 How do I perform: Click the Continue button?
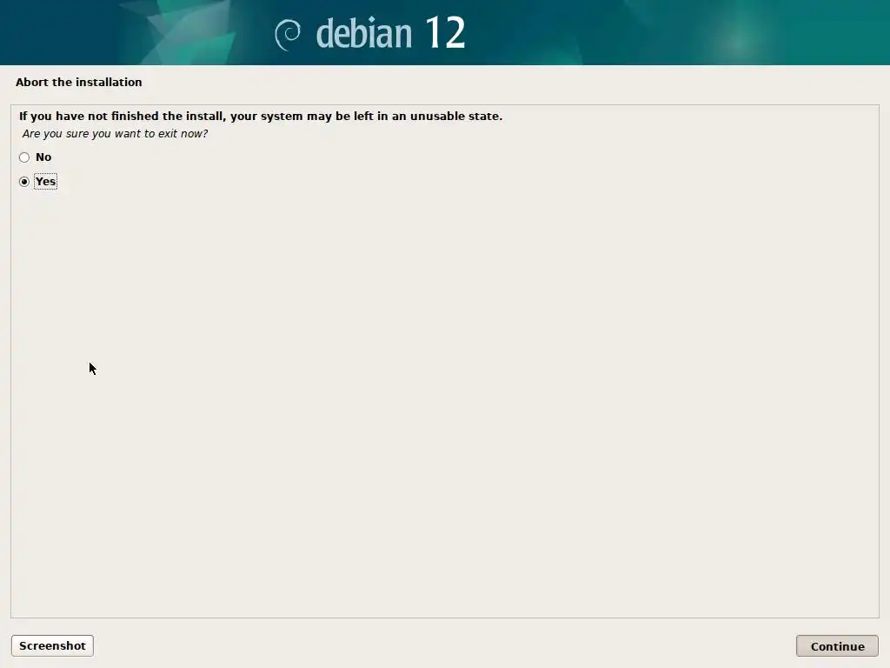tap(837, 646)
